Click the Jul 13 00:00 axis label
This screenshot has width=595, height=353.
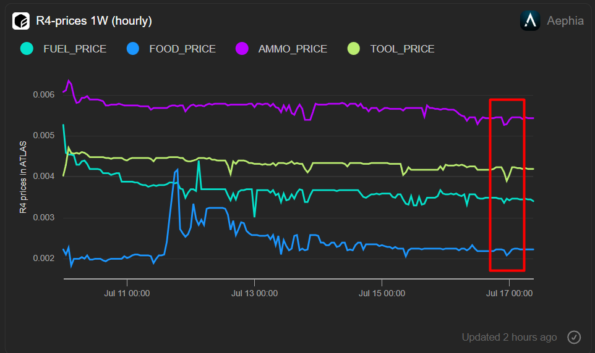[254, 293]
